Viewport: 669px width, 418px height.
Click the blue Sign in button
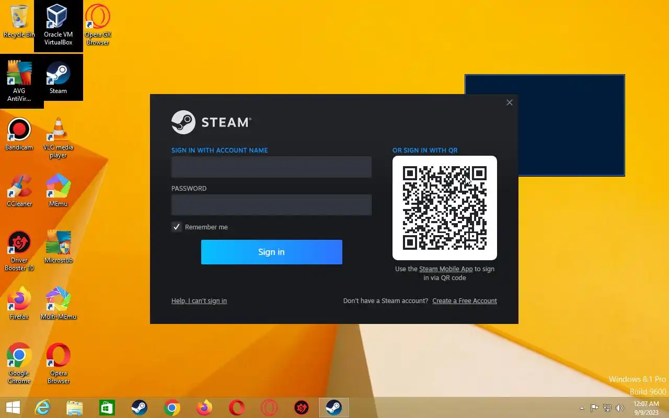[x=272, y=252]
